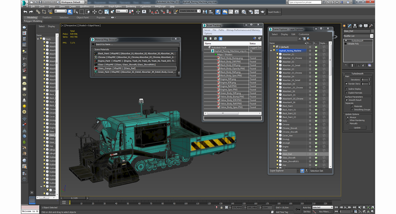The height and width of the screenshot is (214, 396).
Task: Click the Set Key button
Action: coord(307,212)
